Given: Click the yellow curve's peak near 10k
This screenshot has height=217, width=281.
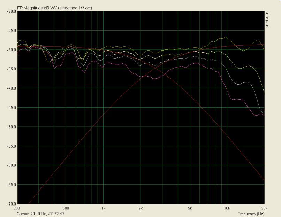Looking at the screenshot, I should pyautogui.click(x=226, y=37).
